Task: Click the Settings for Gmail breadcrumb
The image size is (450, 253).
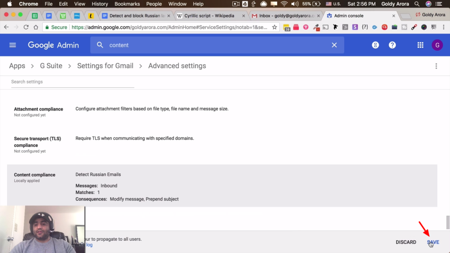Action: point(105,66)
